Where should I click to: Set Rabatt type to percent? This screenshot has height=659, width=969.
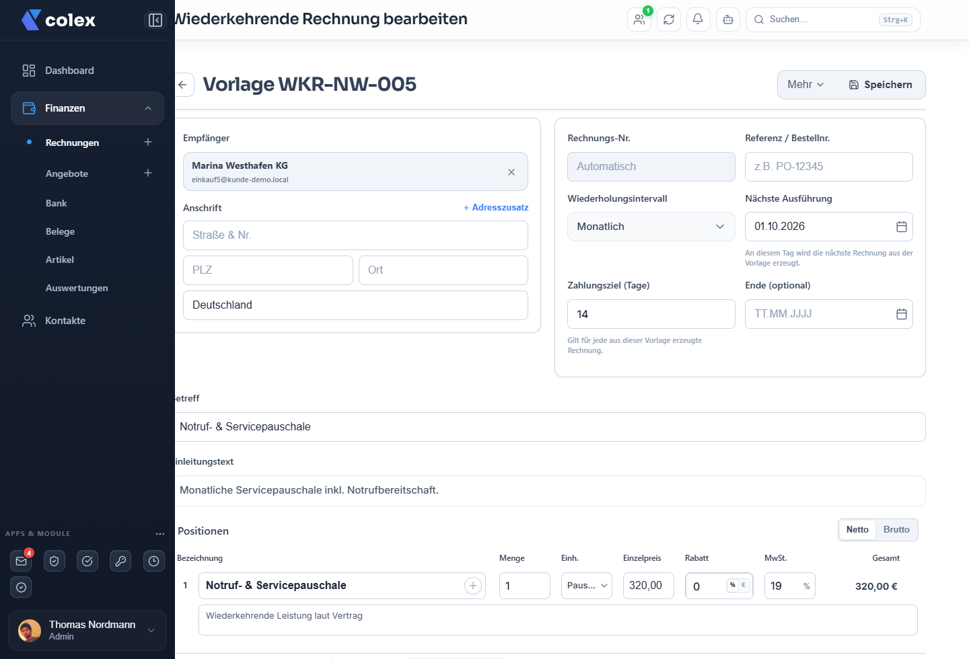(x=732, y=585)
